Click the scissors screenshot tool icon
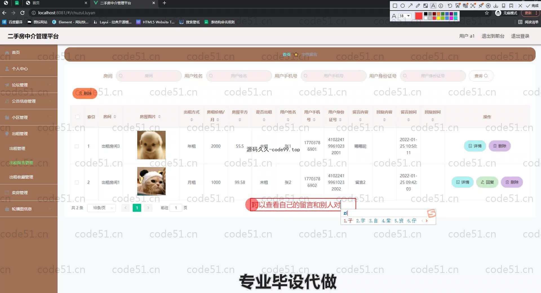 tap(458, 6)
